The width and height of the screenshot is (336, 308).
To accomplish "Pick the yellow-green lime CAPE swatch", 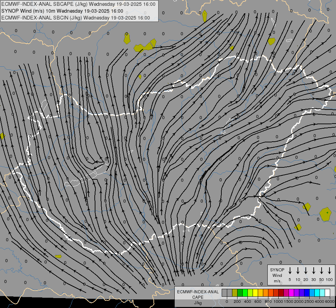I will point(250,293).
